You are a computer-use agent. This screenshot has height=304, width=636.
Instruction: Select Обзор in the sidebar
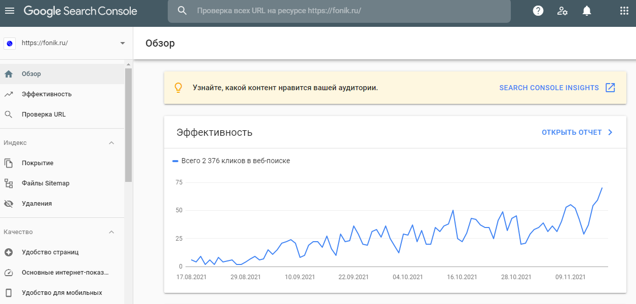(x=62, y=74)
